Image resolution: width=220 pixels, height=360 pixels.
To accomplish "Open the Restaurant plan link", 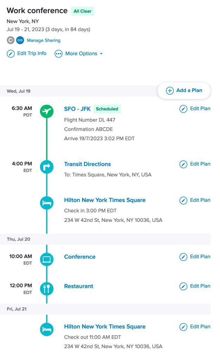I will pyautogui.click(x=79, y=286).
